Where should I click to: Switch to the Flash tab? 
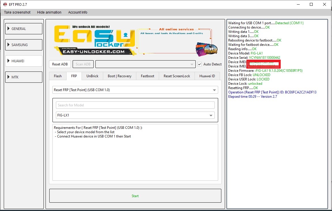click(x=58, y=76)
